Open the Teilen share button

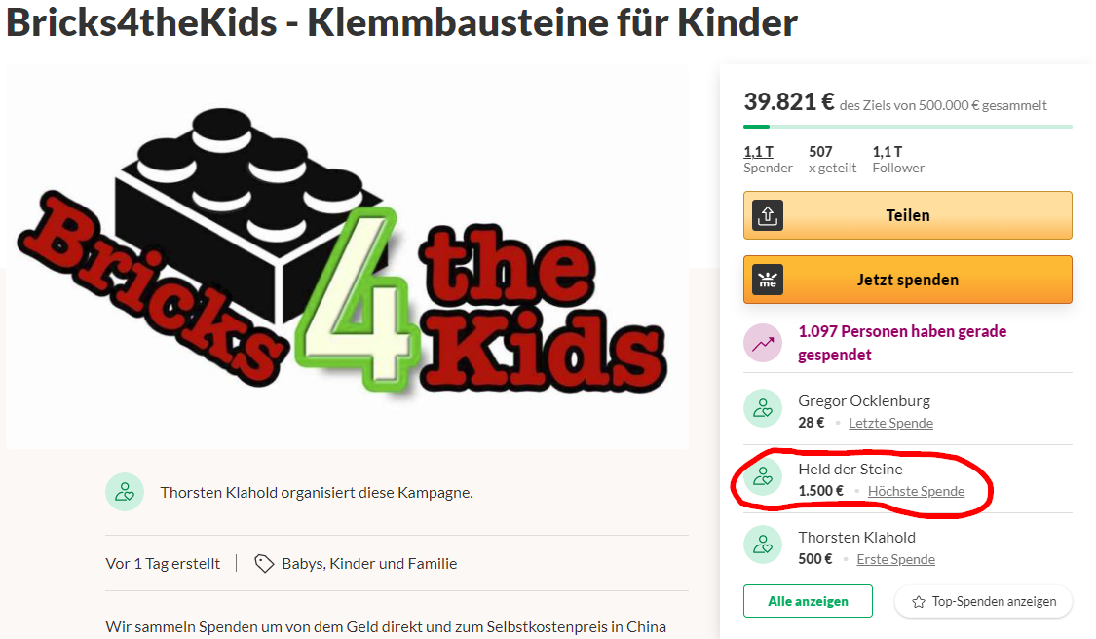pyautogui.click(x=907, y=215)
